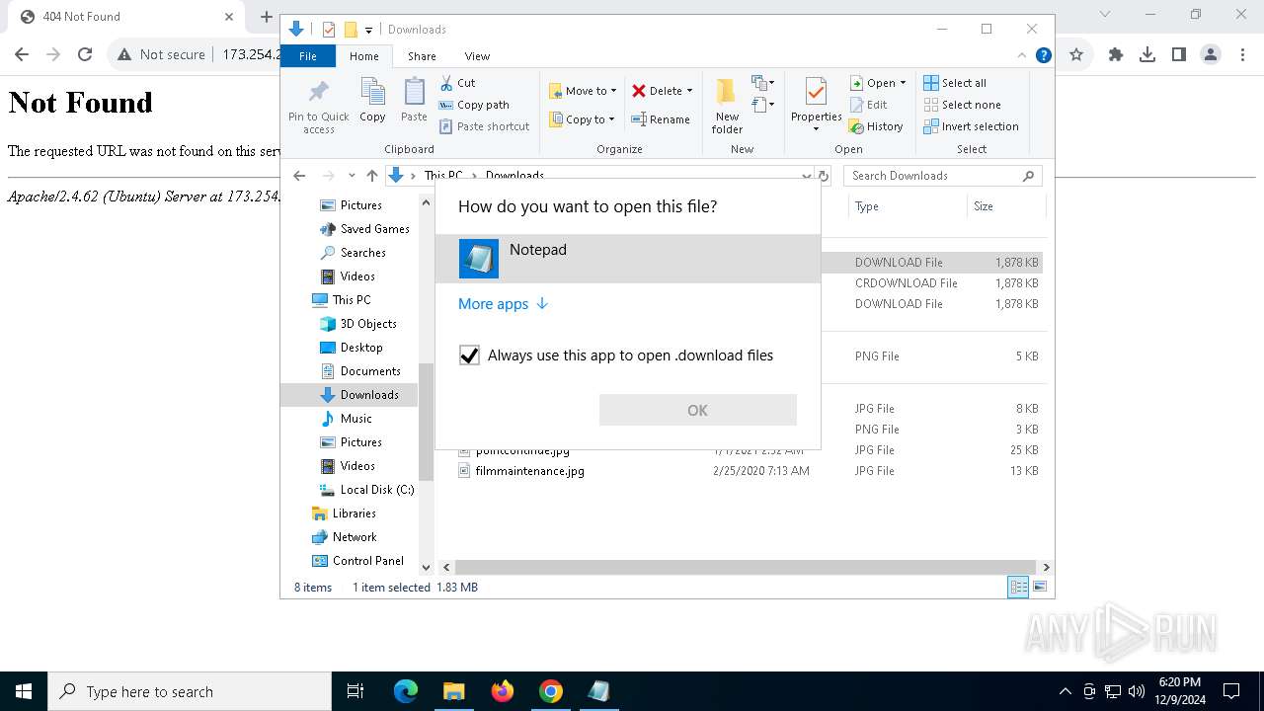Click the Open ribbon button
The height and width of the screenshot is (711, 1264).
pos(878,83)
